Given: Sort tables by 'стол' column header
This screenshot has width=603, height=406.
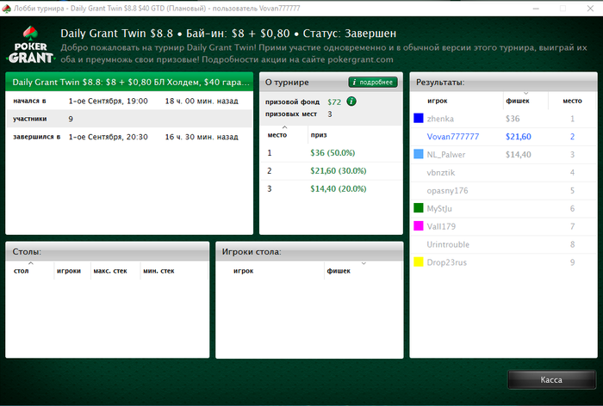Looking at the screenshot, I should (x=22, y=271).
